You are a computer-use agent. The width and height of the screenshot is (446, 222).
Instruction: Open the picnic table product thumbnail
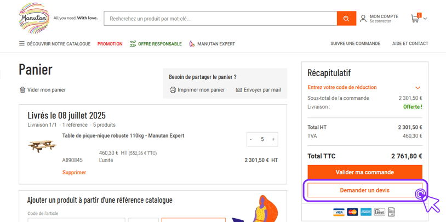42,146
